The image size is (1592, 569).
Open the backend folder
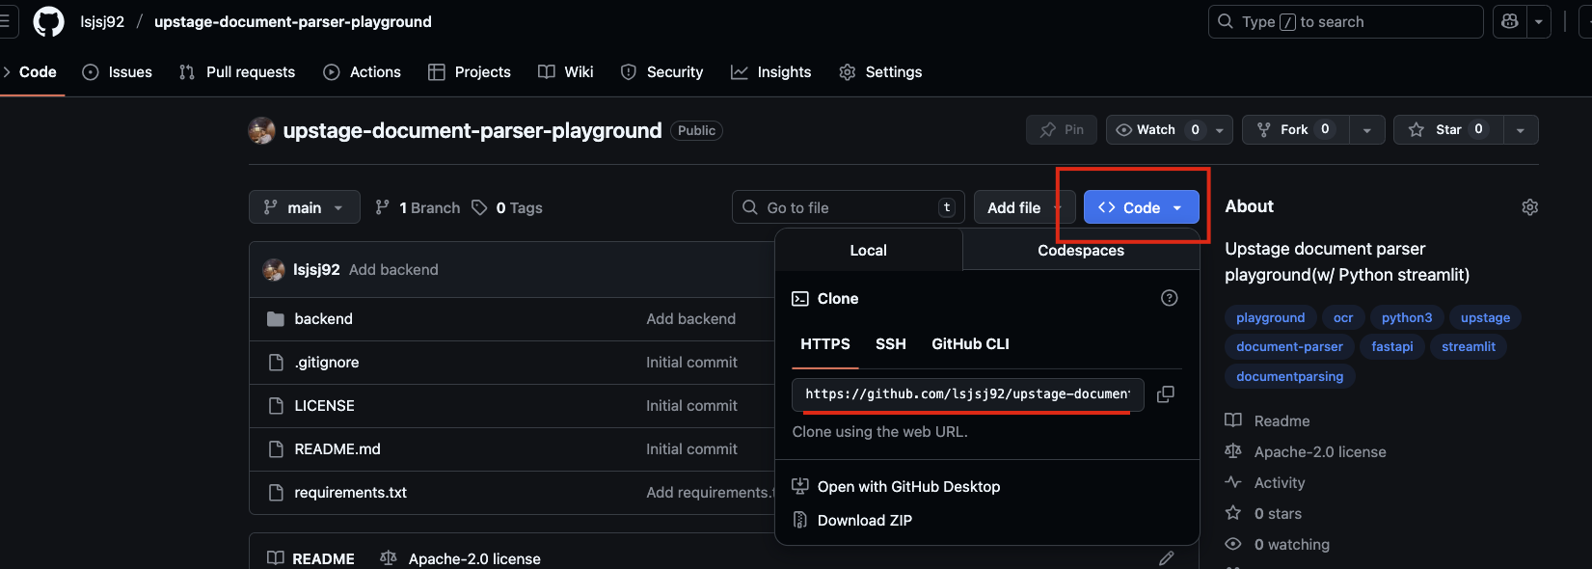point(323,319)
